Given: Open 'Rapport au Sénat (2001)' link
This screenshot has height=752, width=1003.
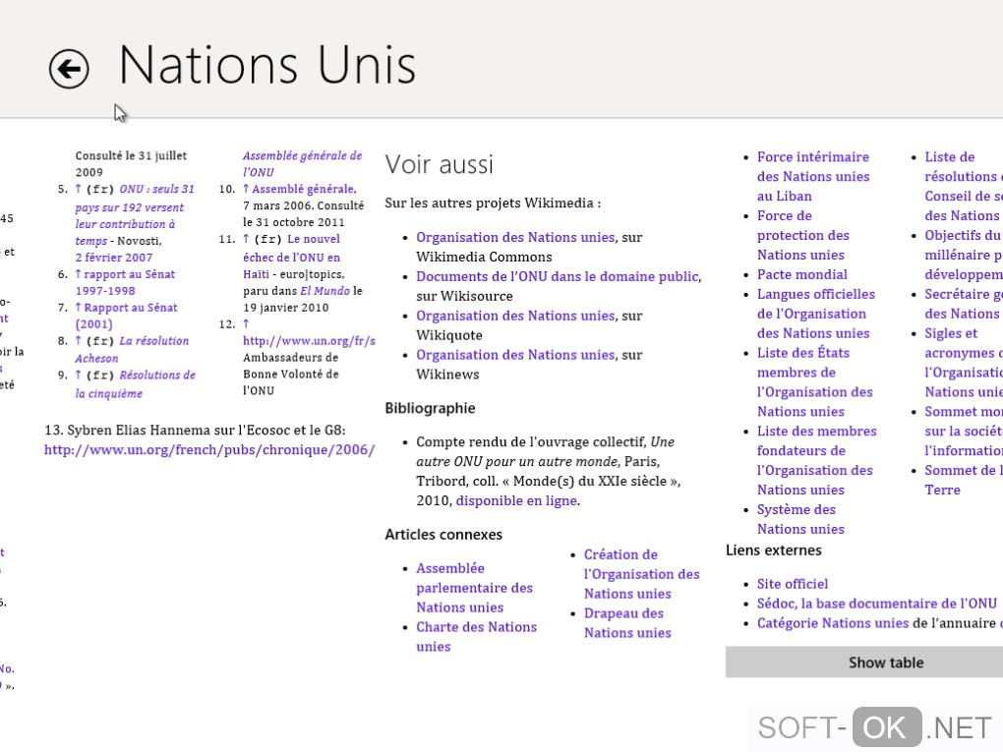Looking at the screenshot, I should pyautogui.click(x=126, y=316).
